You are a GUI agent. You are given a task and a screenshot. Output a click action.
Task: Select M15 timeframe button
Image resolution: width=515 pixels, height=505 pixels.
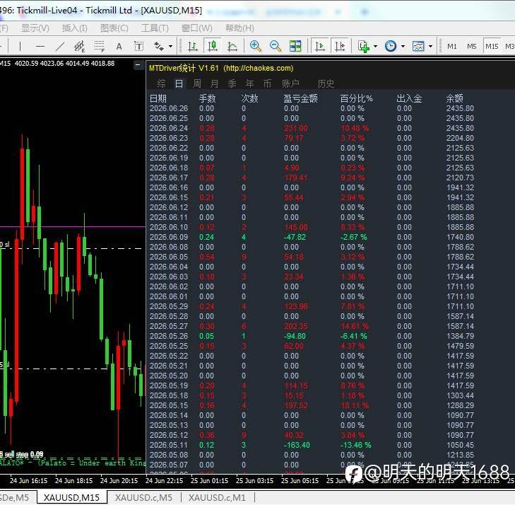pyautogui.click(x=492, y=47)
